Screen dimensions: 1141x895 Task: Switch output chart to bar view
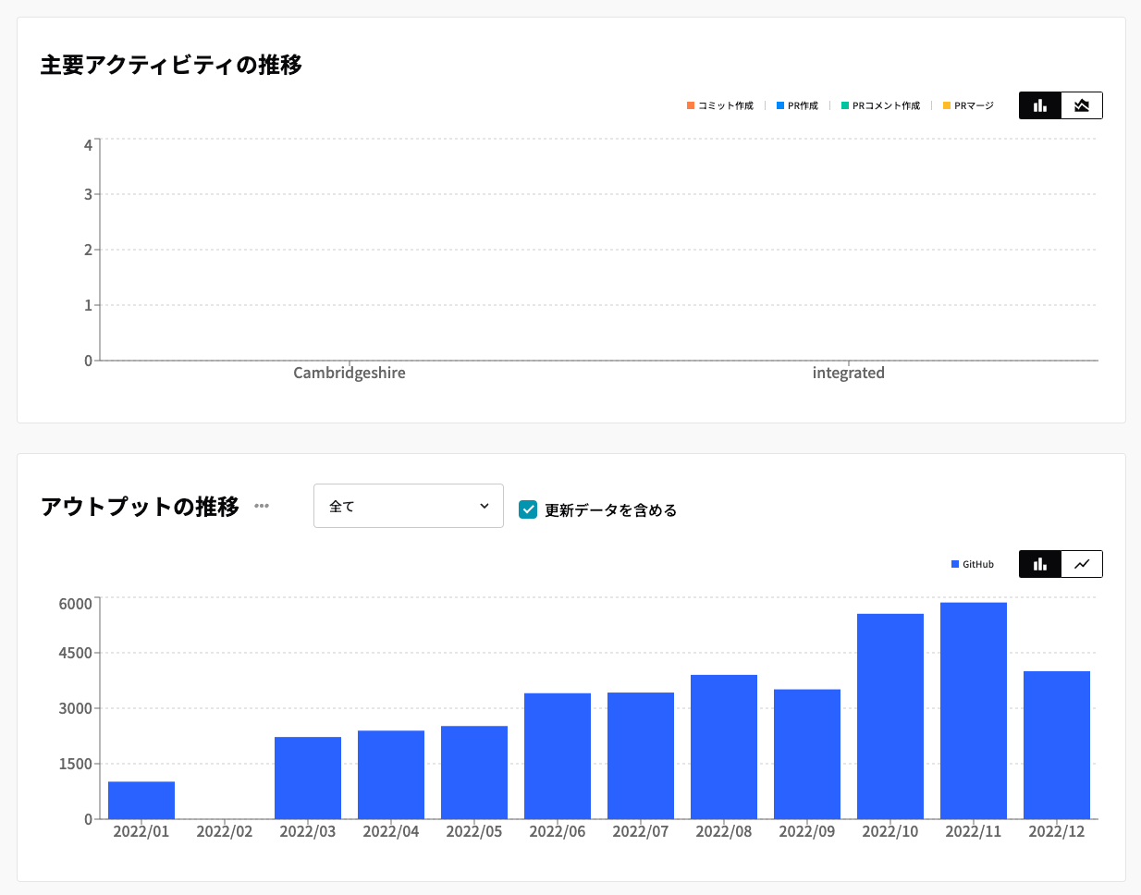coord(1040,564)
